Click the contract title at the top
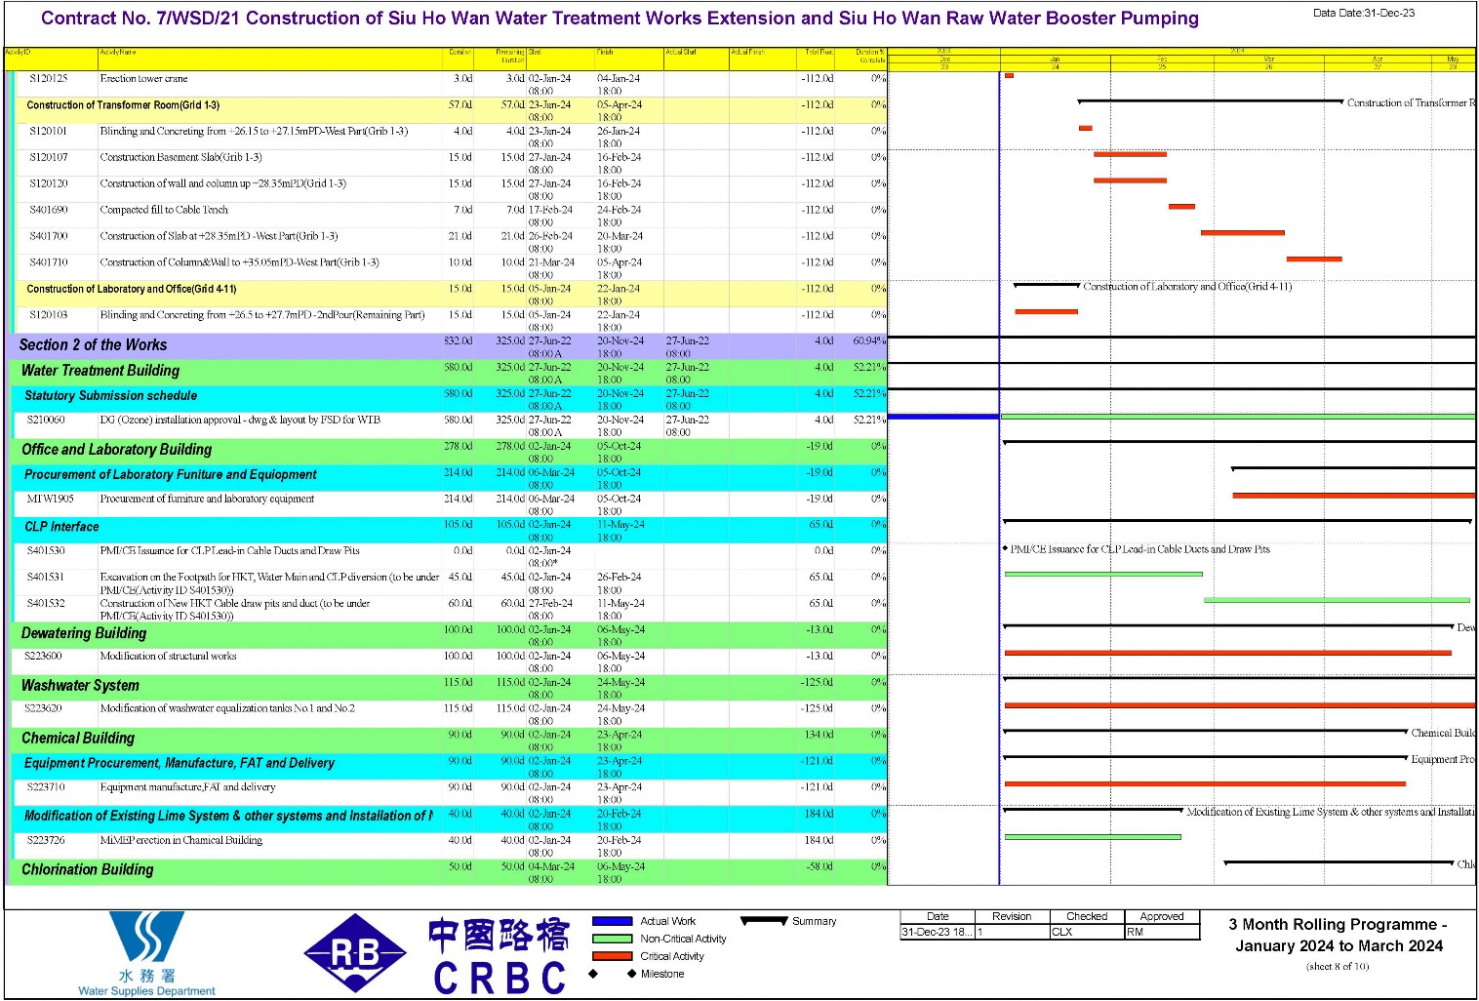 (x=620, y=19)
